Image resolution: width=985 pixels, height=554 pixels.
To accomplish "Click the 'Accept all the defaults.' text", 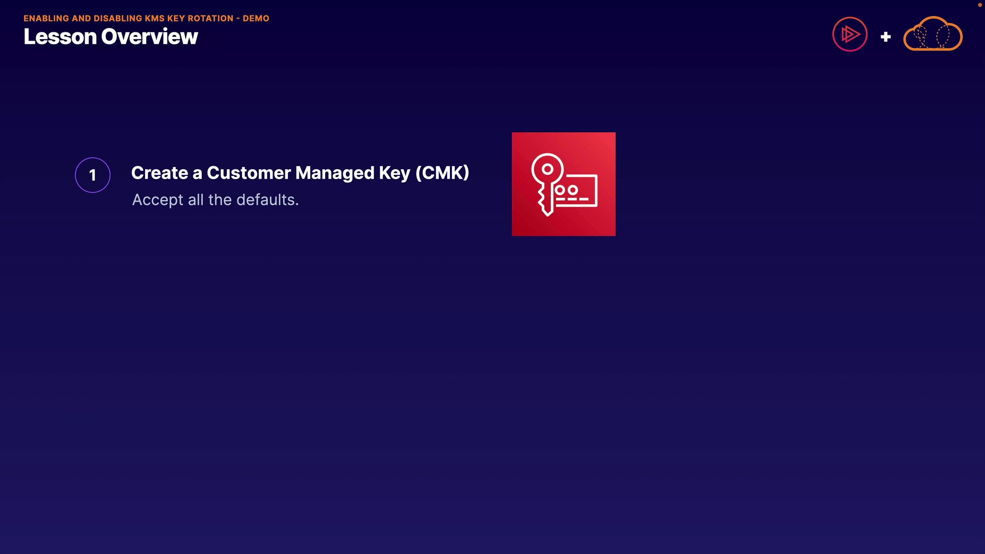I will coord(215,200).
